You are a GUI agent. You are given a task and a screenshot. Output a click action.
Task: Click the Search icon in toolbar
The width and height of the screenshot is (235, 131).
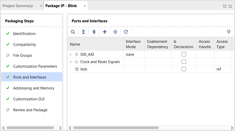coord(73,32)
